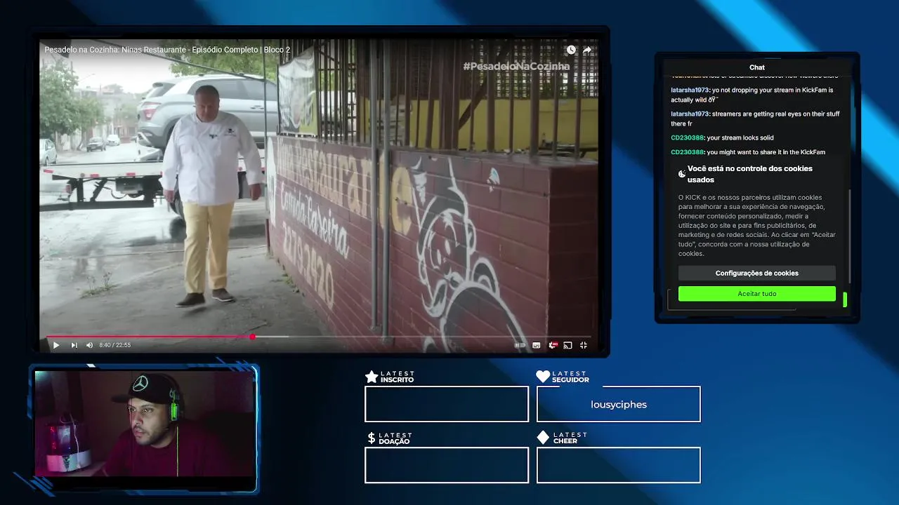
Task: Toggle subtitles captions button in player
Action: tap(537, 345)
